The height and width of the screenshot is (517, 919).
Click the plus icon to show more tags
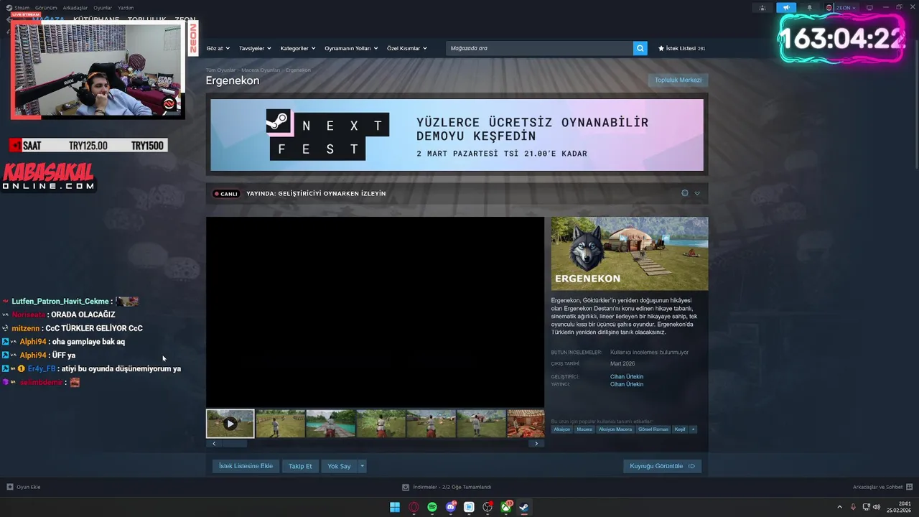tap(693, 429)
